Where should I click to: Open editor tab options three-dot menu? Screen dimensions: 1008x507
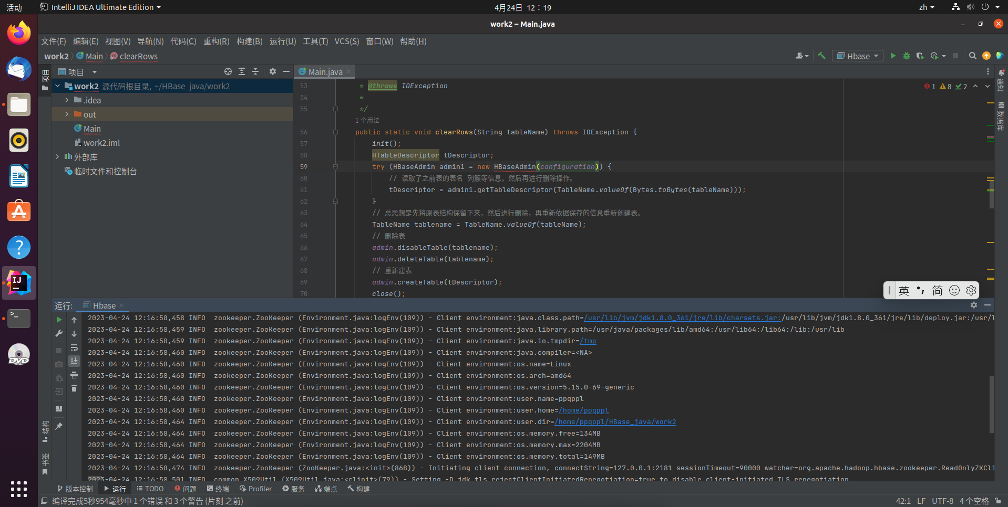[988, 71]
